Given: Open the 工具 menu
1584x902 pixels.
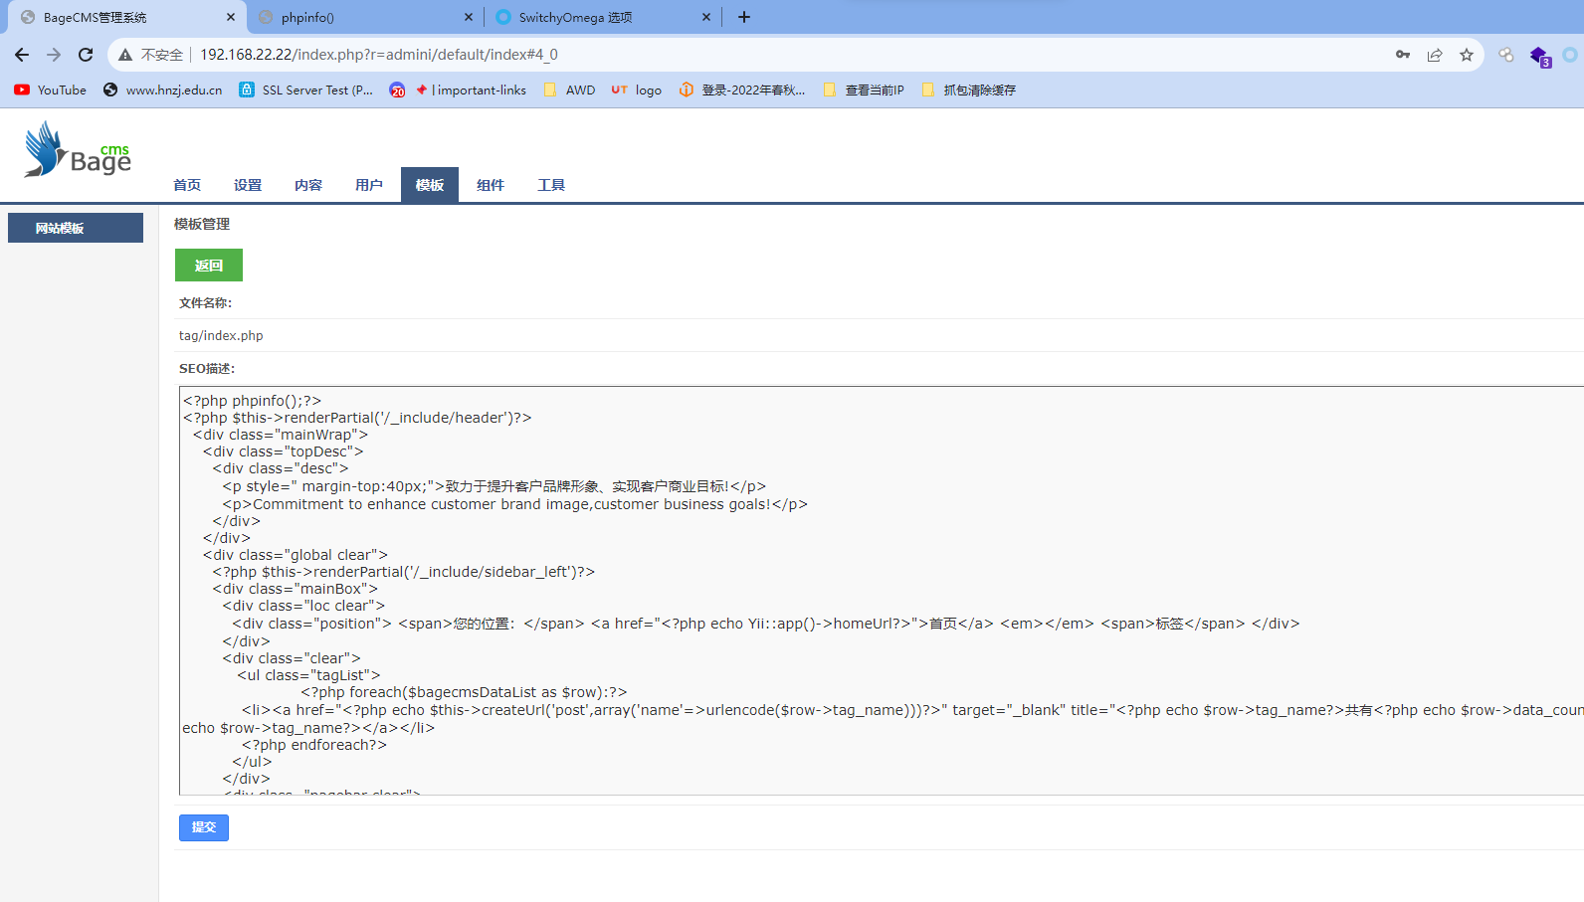Looking at the screenshot, I should [x=551, y=185].
